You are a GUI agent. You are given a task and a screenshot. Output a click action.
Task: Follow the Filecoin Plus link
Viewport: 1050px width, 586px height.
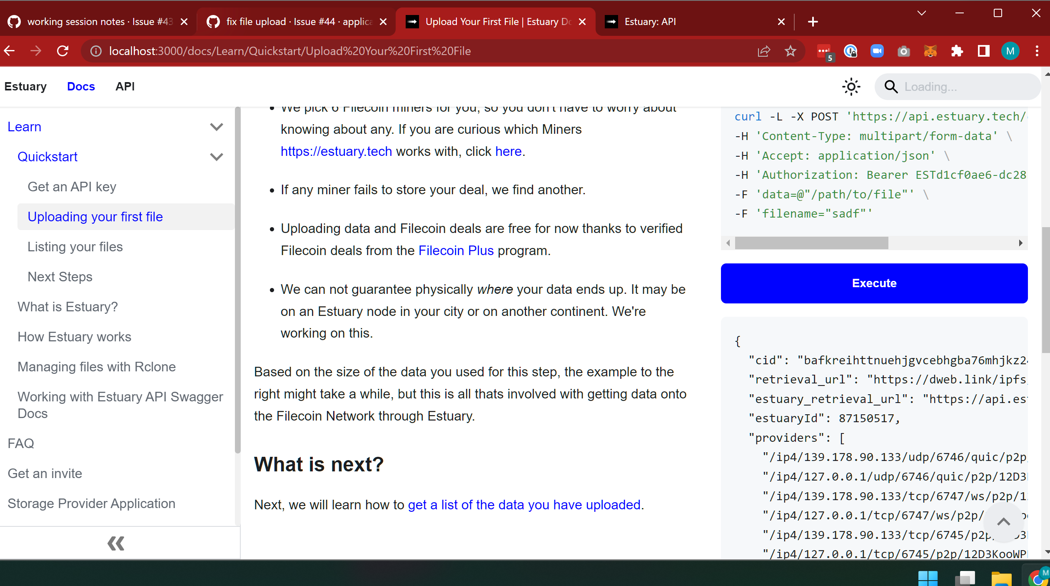[456, 250]
